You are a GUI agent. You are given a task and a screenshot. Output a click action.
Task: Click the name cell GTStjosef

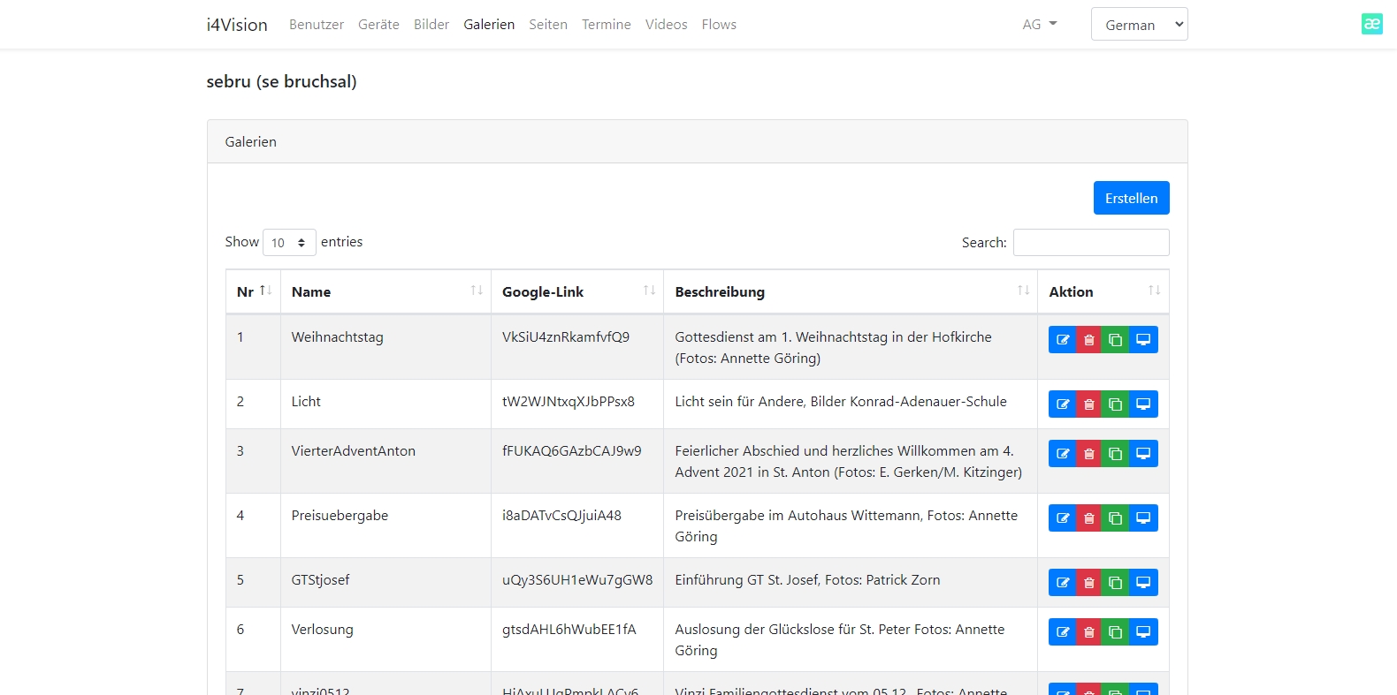pyautogui.click(x=386, y=583)
